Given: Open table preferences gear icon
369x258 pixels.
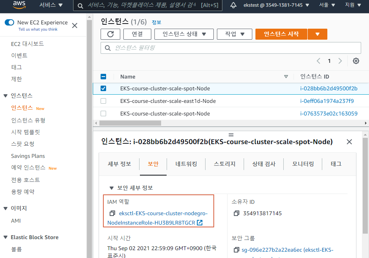Looking at the screenshot, I should click(356, 61).
